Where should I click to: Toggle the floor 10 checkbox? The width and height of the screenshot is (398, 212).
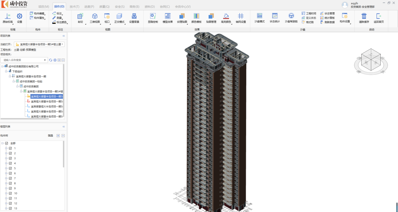tap(10, 193)
